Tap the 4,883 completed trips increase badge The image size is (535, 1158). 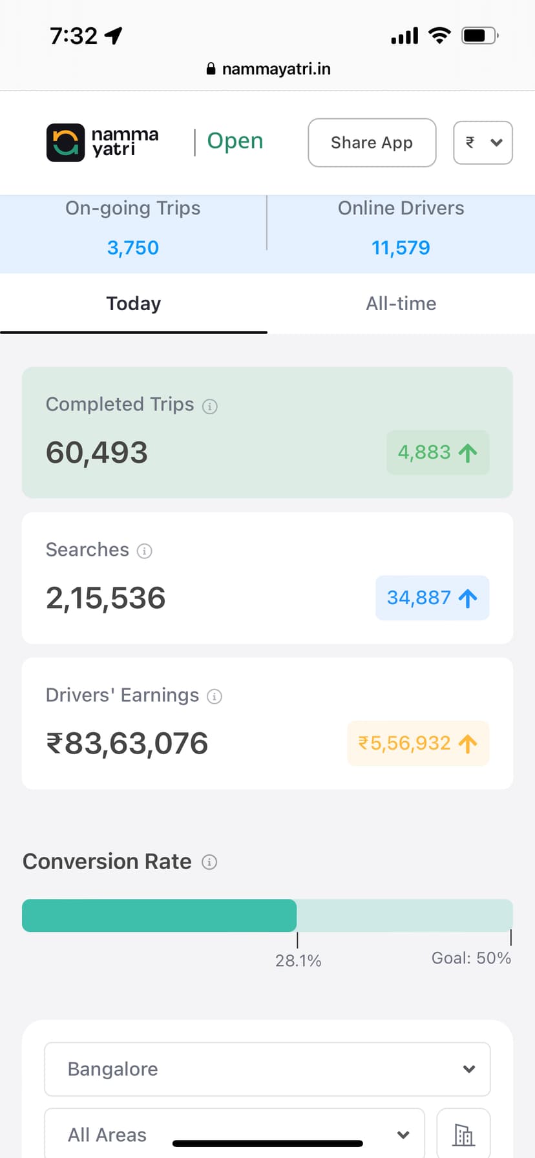click(x=437, y=452)
